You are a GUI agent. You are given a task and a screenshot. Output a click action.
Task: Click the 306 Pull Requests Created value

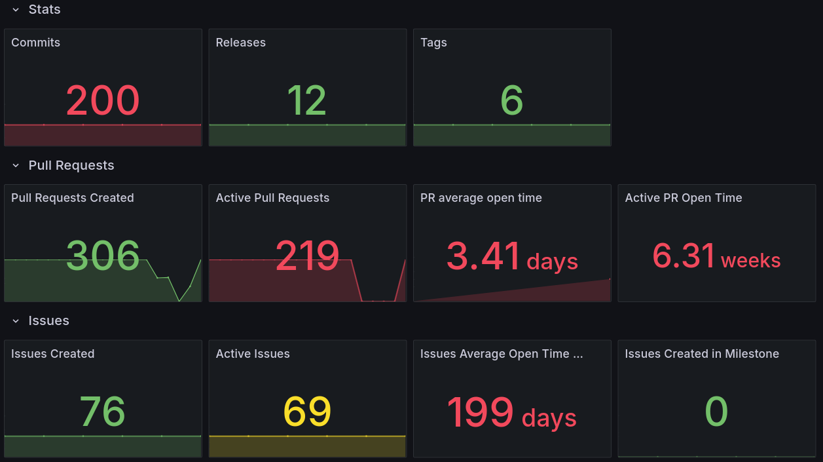coord(103,256)
